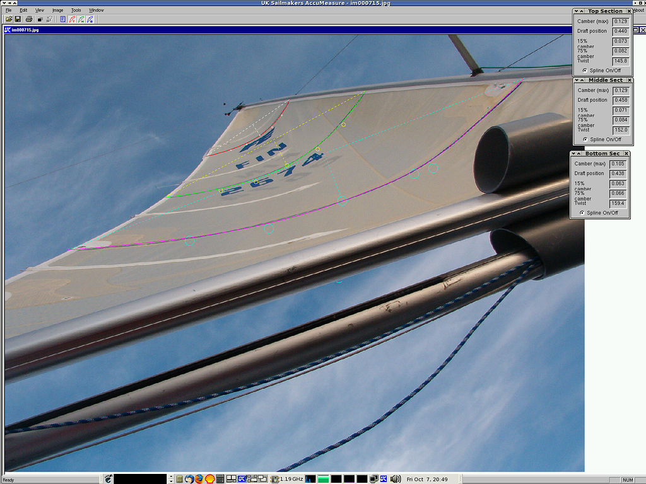Open the File menu
Image resolution: width=646 pixels, height=484 pixels.
pyautogui.click(x=8, y=10)
